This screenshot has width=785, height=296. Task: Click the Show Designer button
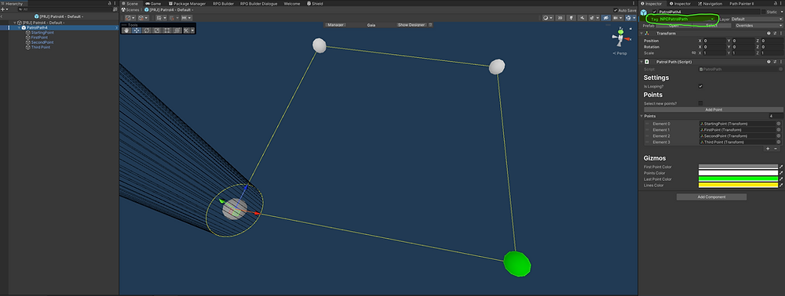point(411,25)
